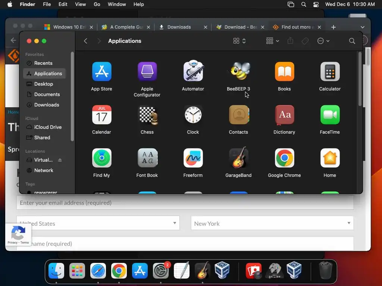Open the File menu
This screenshot has height=286, width=382.
[47, 4]
